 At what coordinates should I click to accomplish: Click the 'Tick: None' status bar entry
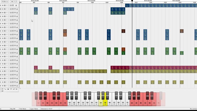(23, 109)
